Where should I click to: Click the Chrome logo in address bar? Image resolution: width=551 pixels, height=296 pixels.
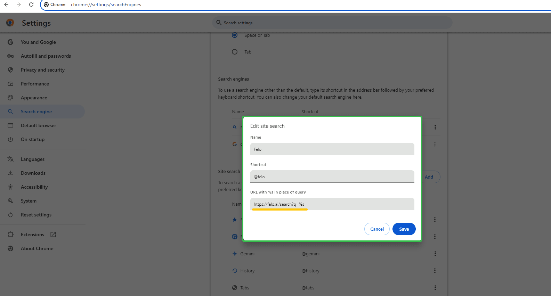46,5
